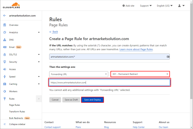Open Learn more about Page Rules link
The height and width of the screenshot is (129, 193).
point(136,49)
